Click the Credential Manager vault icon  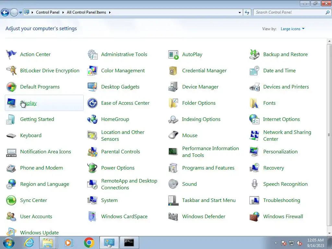tap(173, 70)
